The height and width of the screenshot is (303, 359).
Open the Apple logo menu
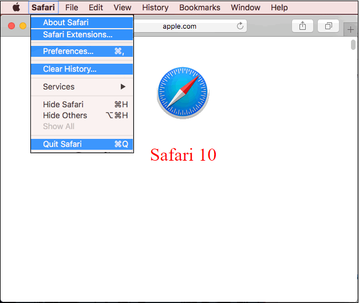point(16,7)
